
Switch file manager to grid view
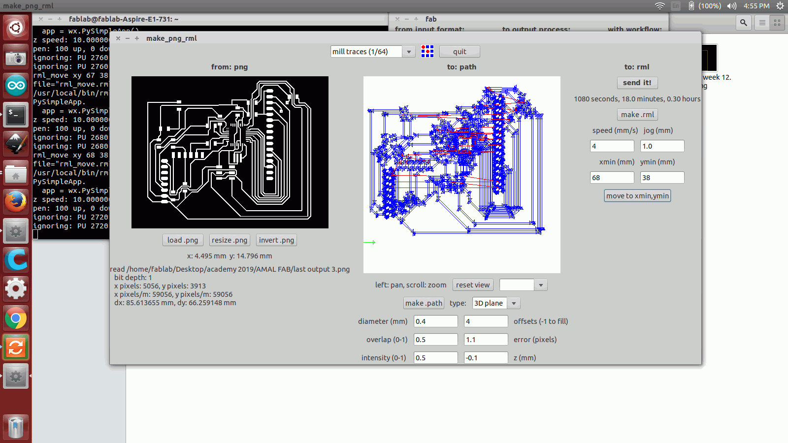click(x=777, y=22)
